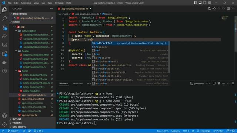Open Source Control view in activity bar
Image resolution: width=237 pixels, height=133 pixels.
pyautogui.click(x=4, y=27)
